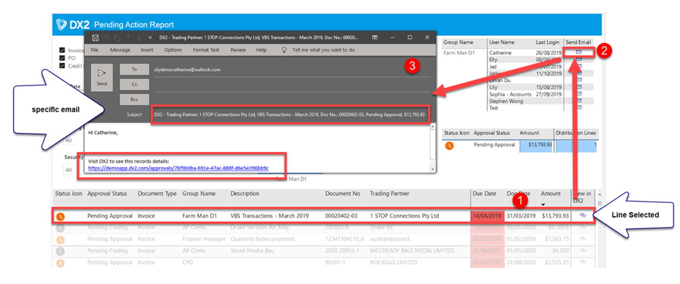Click the orange clock status icon in selected row
This screenshot has width=680, height=284.
(60, 216)
